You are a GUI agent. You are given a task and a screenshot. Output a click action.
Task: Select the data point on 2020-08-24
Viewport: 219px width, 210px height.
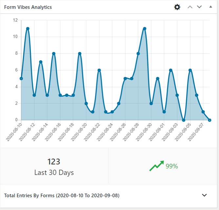[112, 112]
